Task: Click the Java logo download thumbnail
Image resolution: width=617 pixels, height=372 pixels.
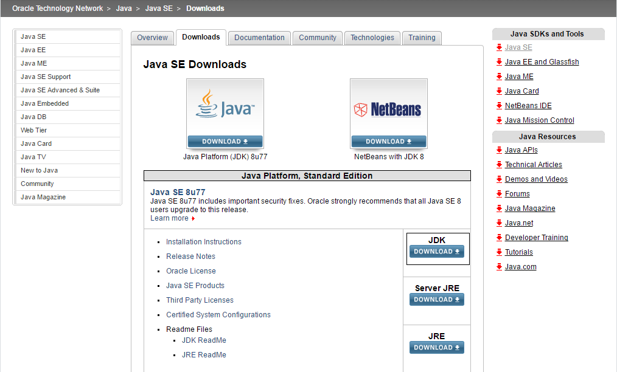Action: (x=225, y=114)
